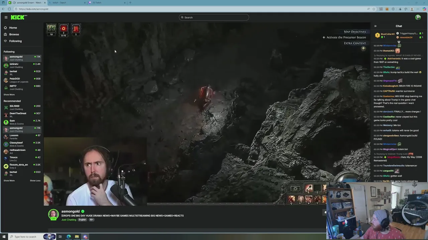Open Copilot sidebar icon
Image resolution: width=428 pixels, height=240 pixels.
tap(425, 9)
